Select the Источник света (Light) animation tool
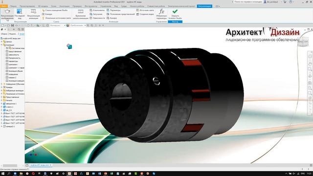Image resolution: width=313 pixels, height=176 pixels. click(x=145, y=10)
